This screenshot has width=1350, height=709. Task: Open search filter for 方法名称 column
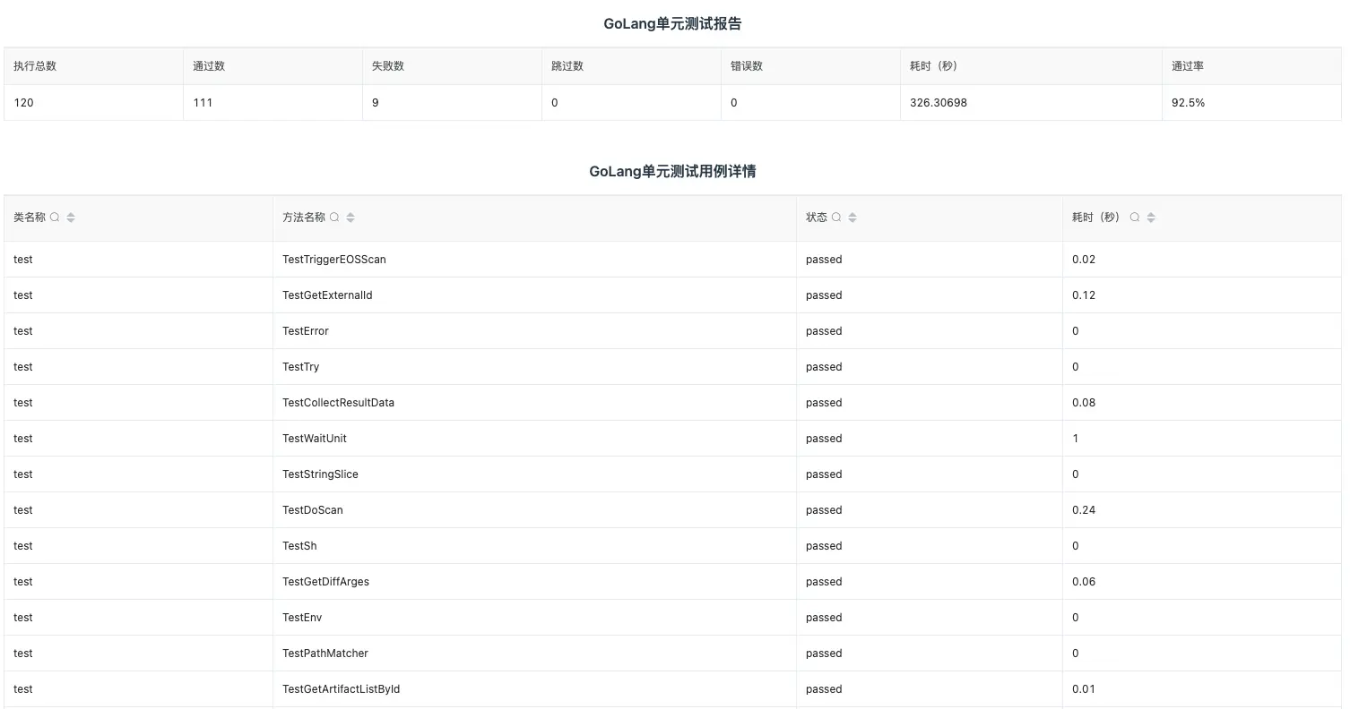pyautogui.click(x=334, y=218)
